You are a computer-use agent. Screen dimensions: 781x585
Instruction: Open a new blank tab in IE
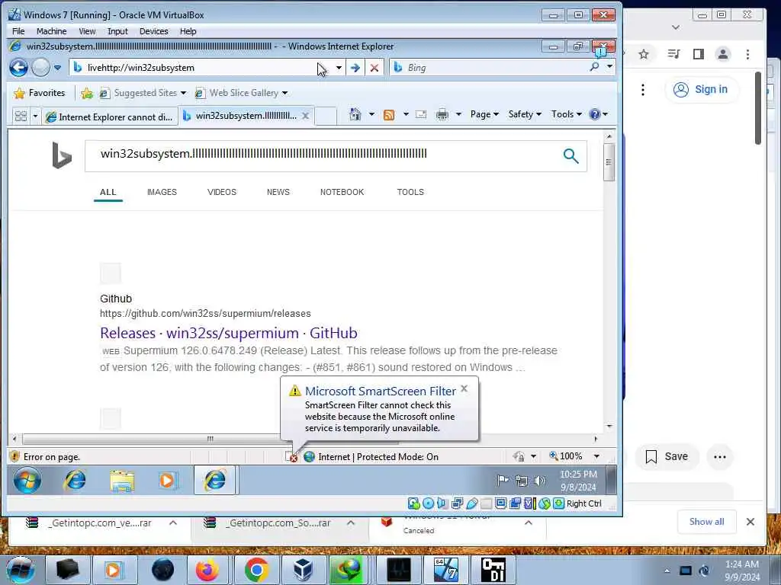(326, 116)
